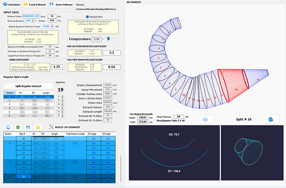Open the yellow folder icon above the table
This screenshot has height=188, width=286.
click(x=38, y=127)
